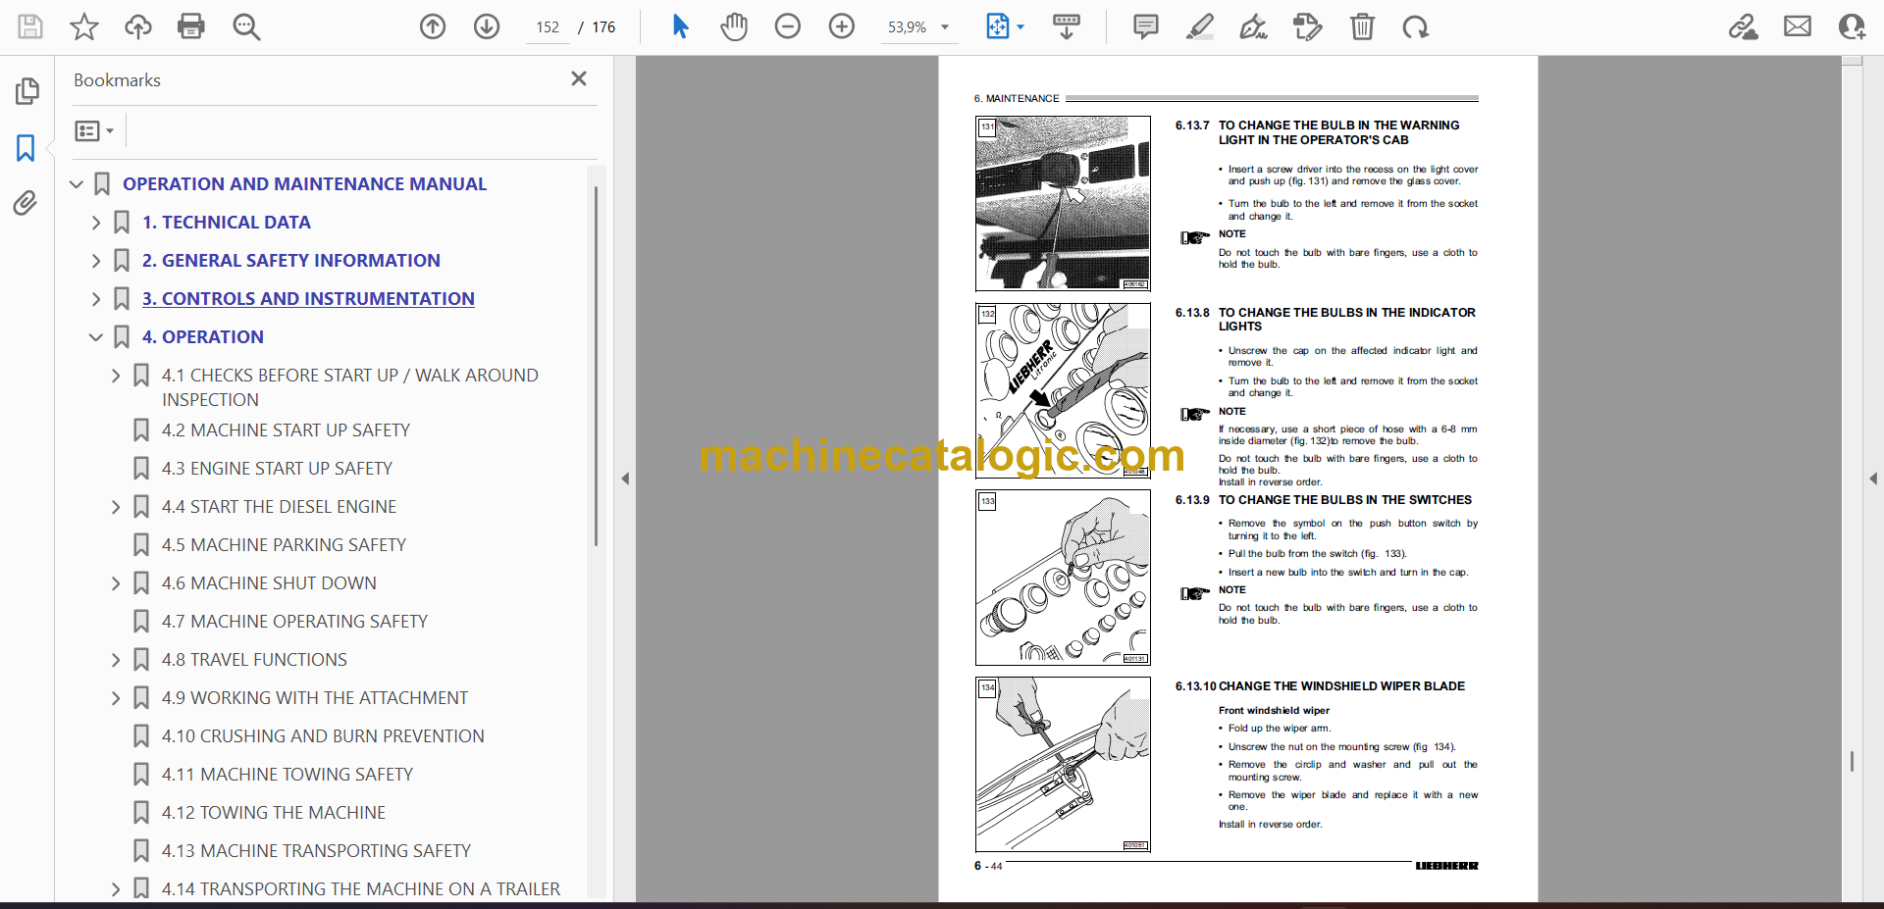The width and height of the screenshot is (1884, 909).
Task: Go to 4.12 Towing the Machine
Action: tap(274, 813)
